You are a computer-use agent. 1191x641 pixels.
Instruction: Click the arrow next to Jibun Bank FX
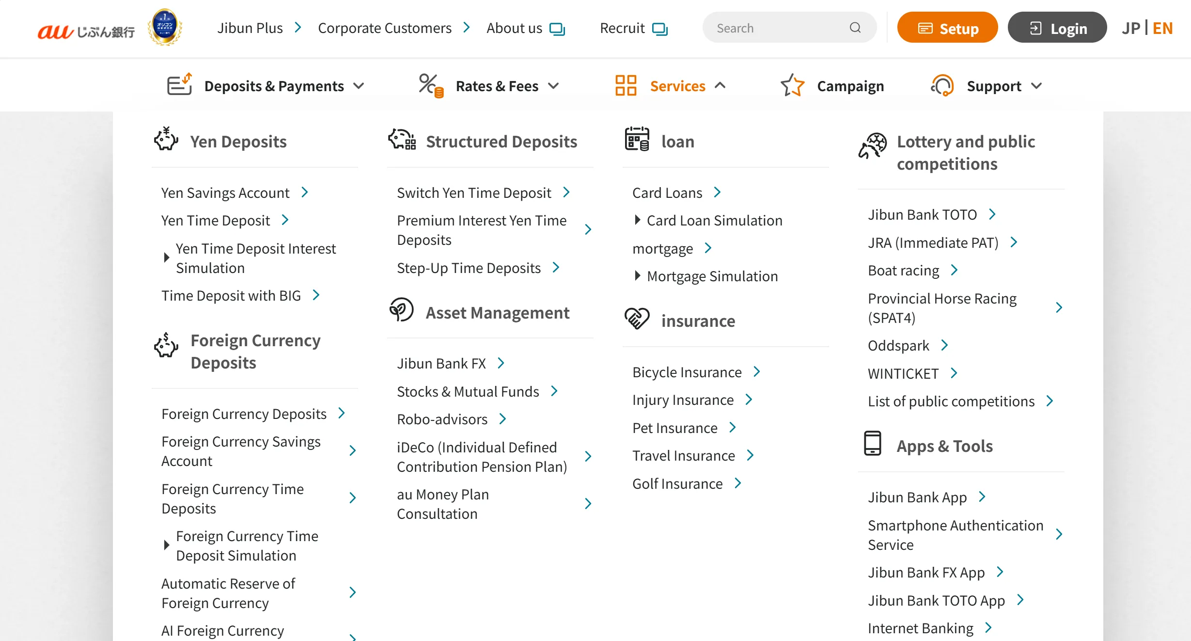coord(501,363)
